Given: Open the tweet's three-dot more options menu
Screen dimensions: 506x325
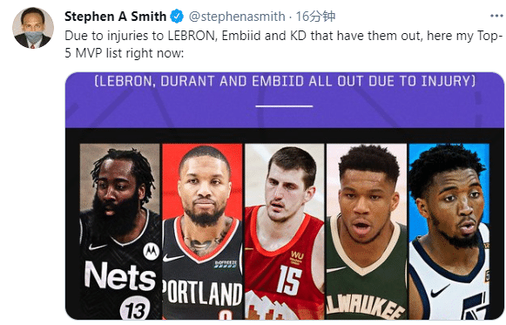Looking at the screenshot, I should coord(496,16).
